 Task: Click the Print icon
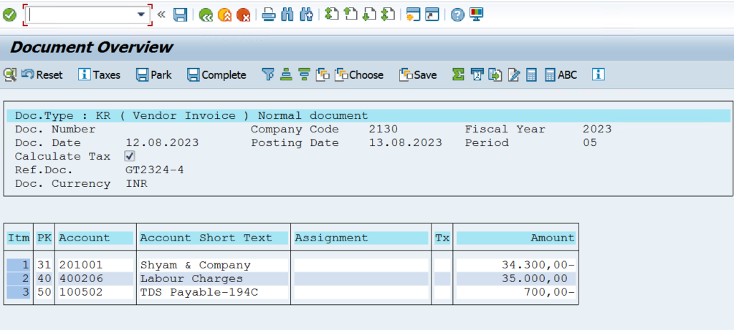tap(269, 15)
